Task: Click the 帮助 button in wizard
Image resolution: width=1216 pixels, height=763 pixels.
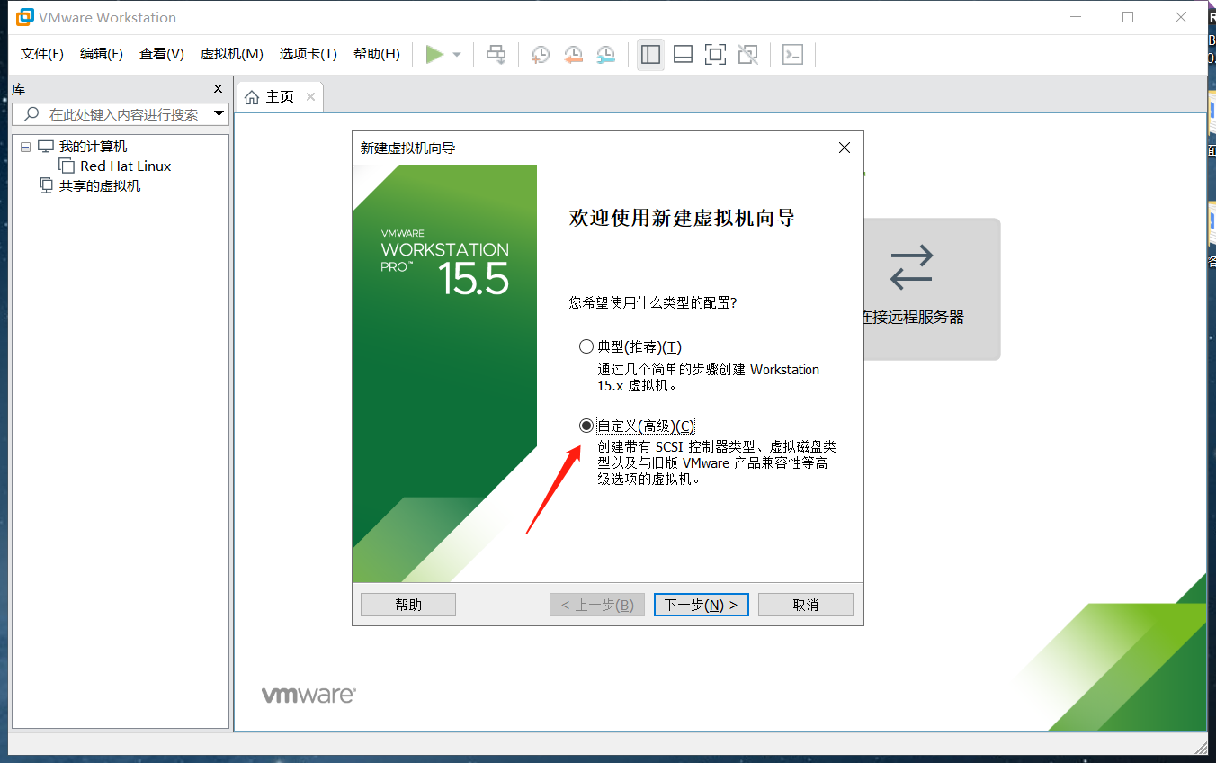Action: tap(408, 605)
